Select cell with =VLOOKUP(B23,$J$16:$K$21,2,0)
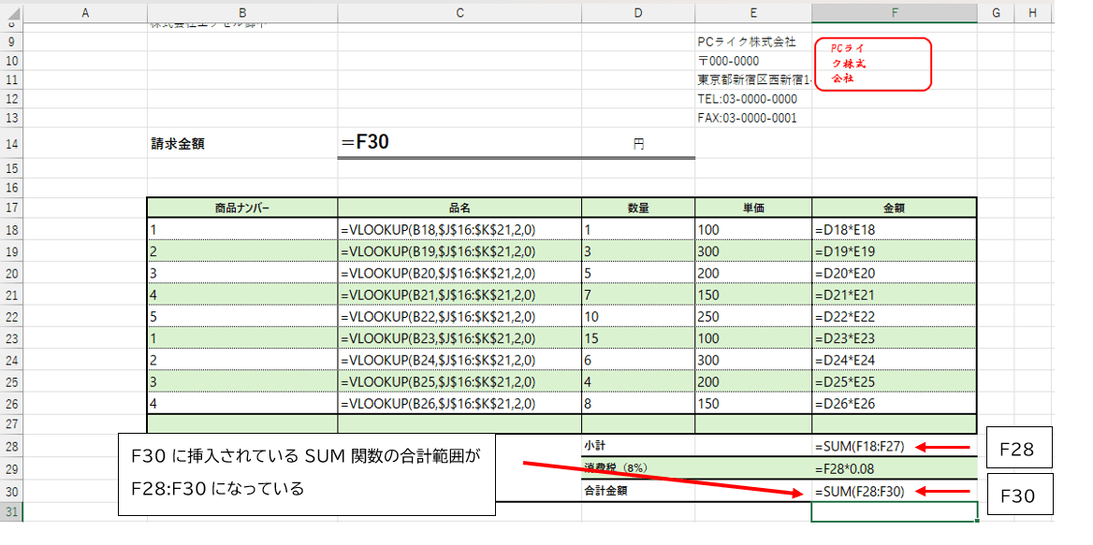Screen dimensions: 1093x545 point(459,338)
